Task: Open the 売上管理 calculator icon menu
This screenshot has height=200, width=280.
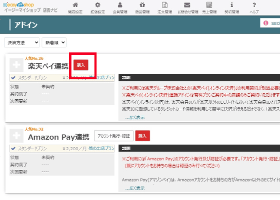Action: click(x=209, y=8)
